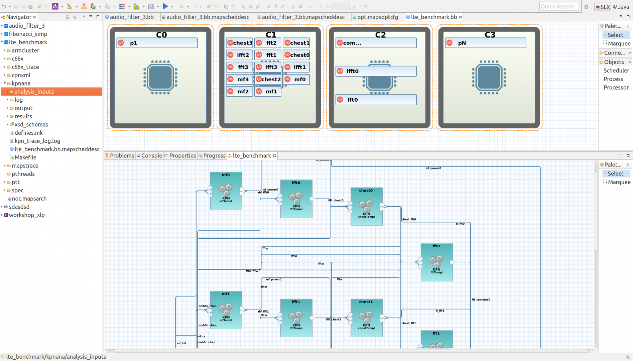The image size is (633, 361).
Task: Choose Processor from the Objects palette
Action: point(616,88)
